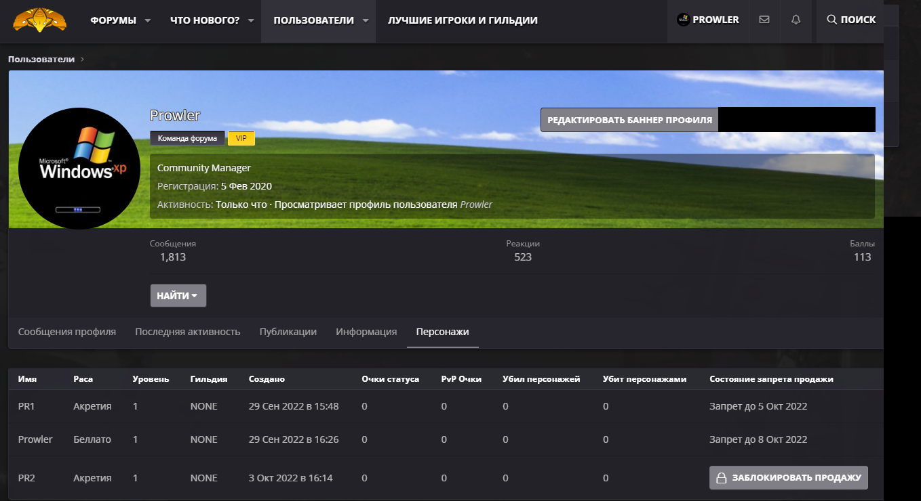The image size is (921, 501).
Task: Click the Имя column header
Action: pyautogui.click(x=27, y=379)
